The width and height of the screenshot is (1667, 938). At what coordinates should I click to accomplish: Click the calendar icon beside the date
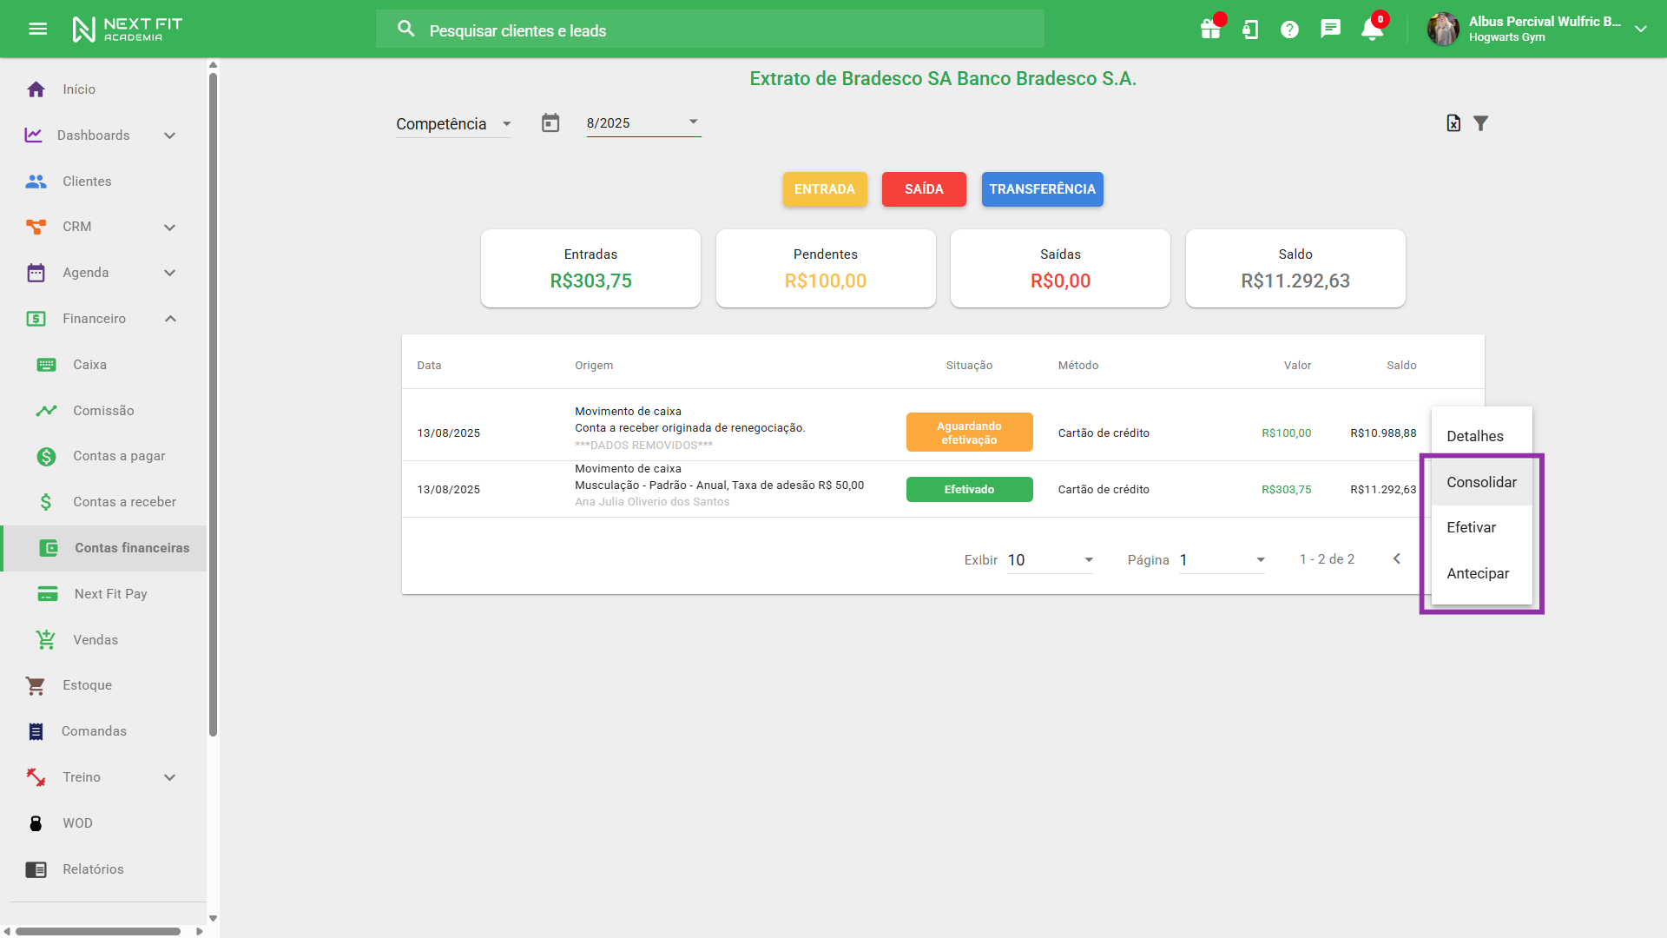[550, 123]
